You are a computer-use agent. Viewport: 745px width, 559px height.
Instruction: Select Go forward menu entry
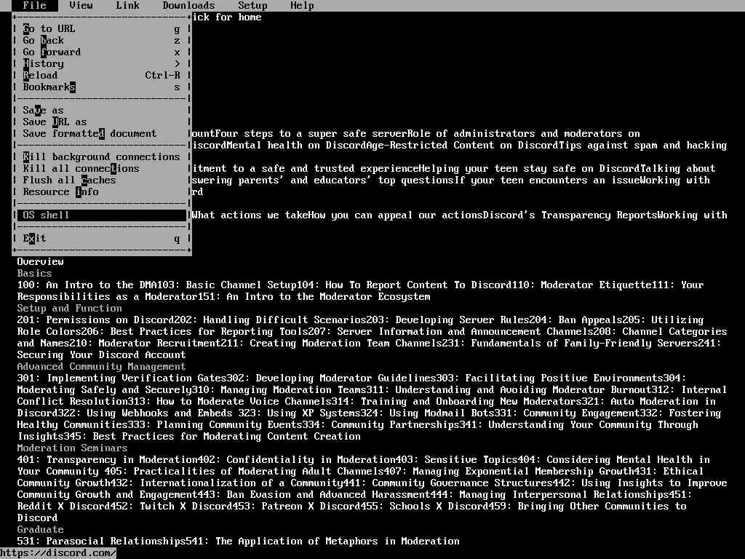click(101, 52)
